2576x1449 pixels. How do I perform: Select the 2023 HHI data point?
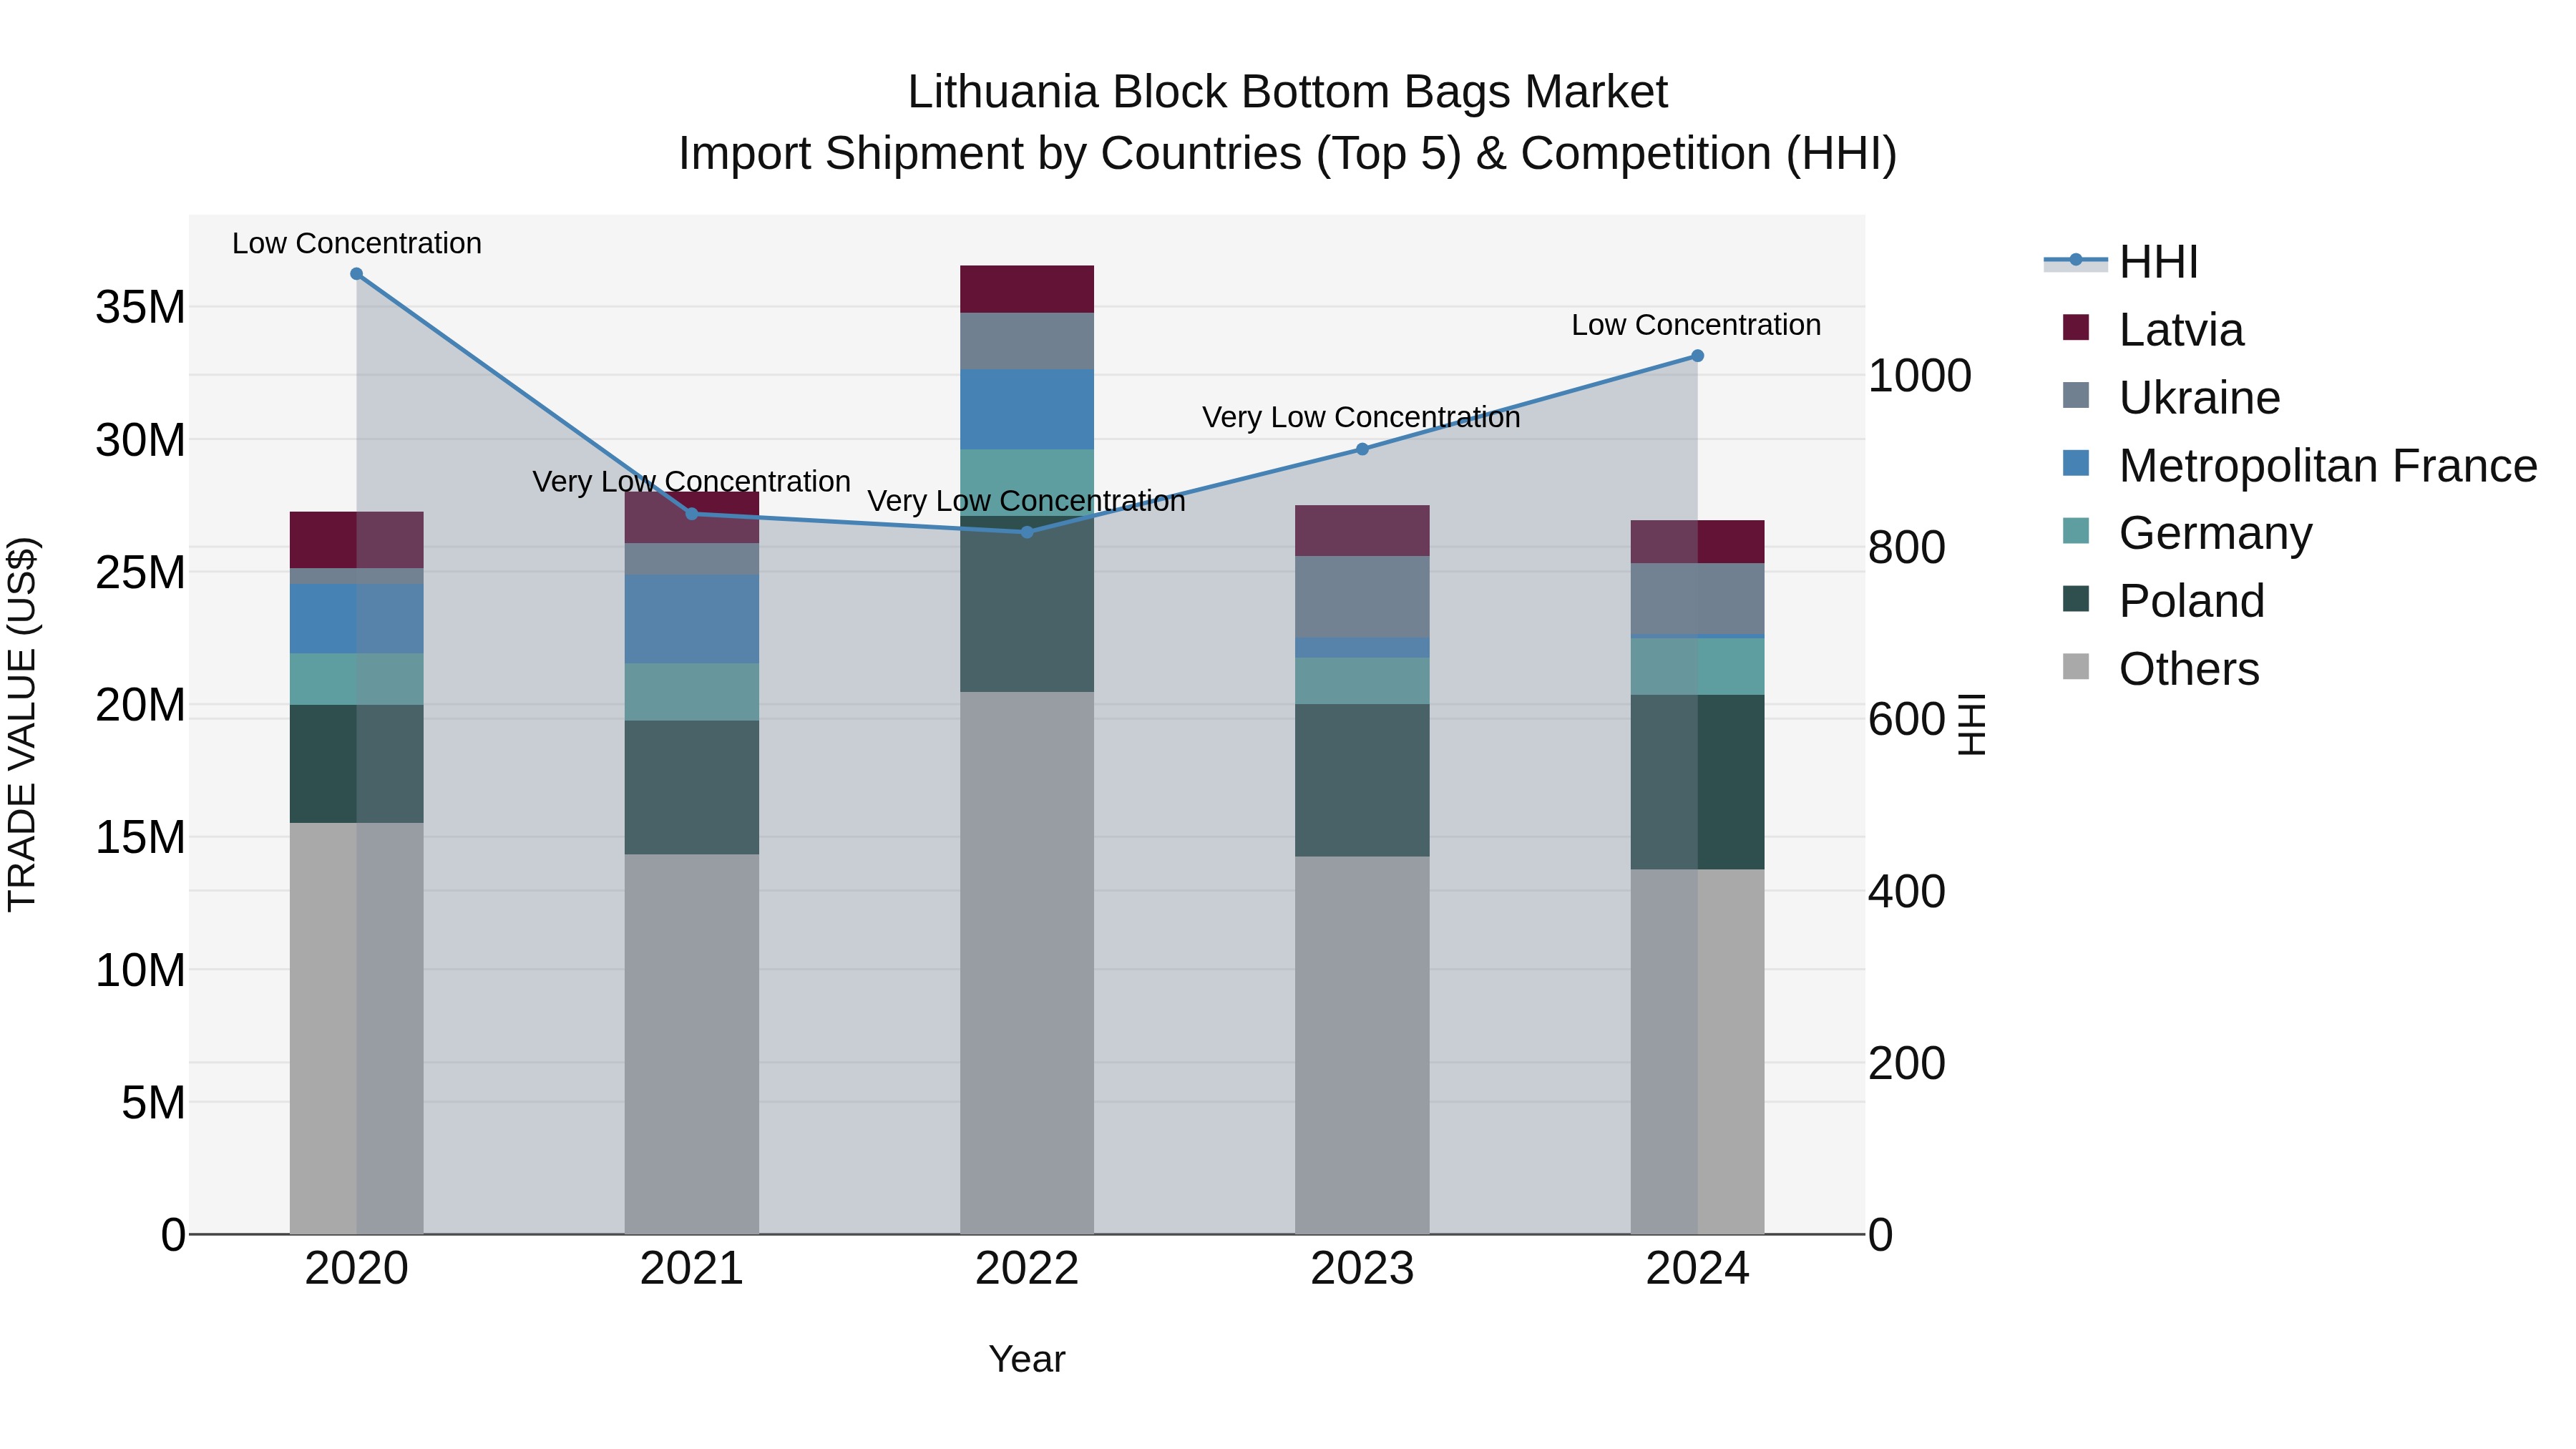pyautogui.click(x=1362, y=449)
